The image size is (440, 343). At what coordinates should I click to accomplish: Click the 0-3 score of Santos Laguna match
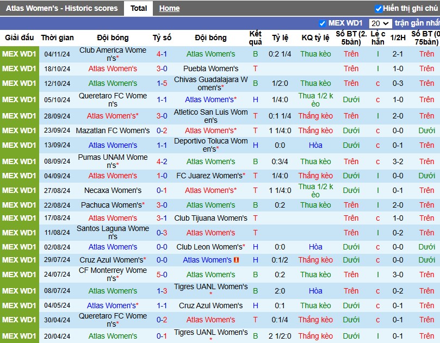click(x=162, y=233)
